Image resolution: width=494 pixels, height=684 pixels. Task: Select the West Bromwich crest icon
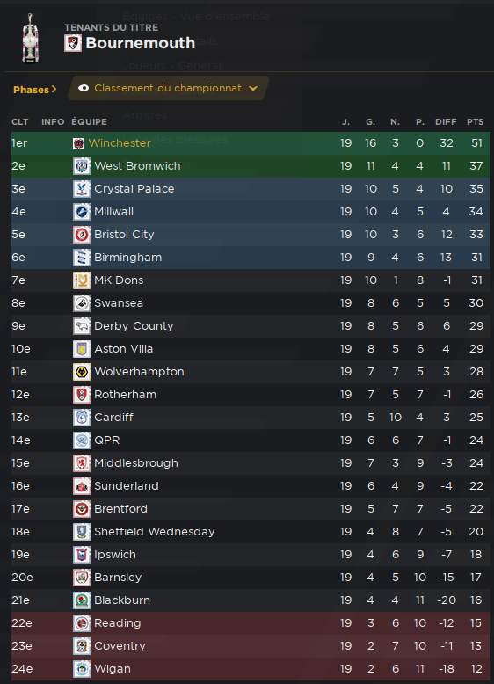[82, 166]
